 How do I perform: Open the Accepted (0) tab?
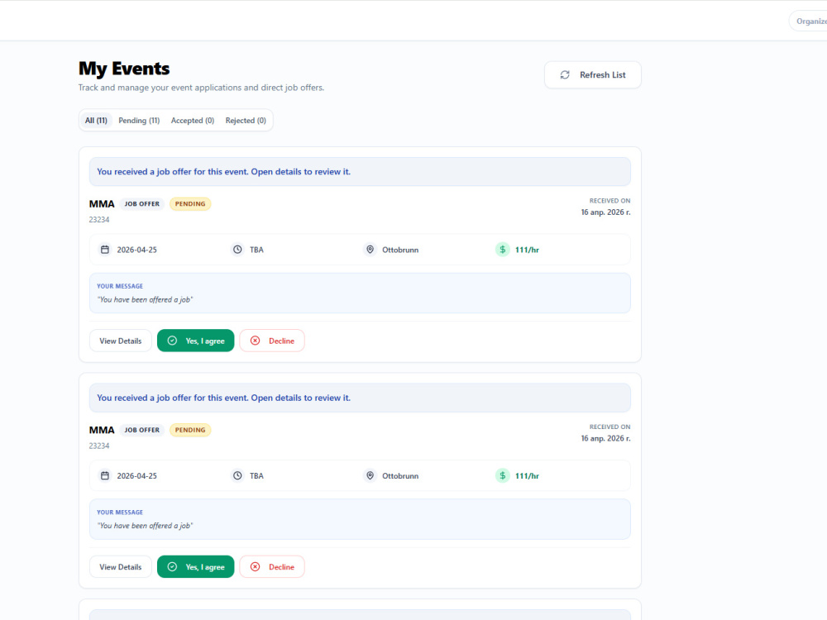click(193, 120)
